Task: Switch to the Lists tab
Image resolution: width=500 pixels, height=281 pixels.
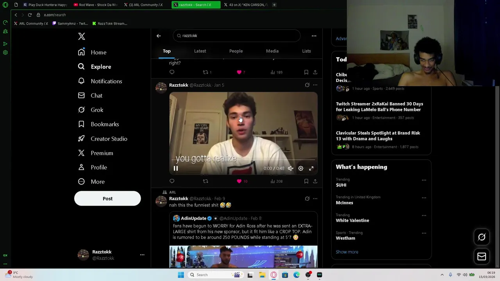Action: 306,51
